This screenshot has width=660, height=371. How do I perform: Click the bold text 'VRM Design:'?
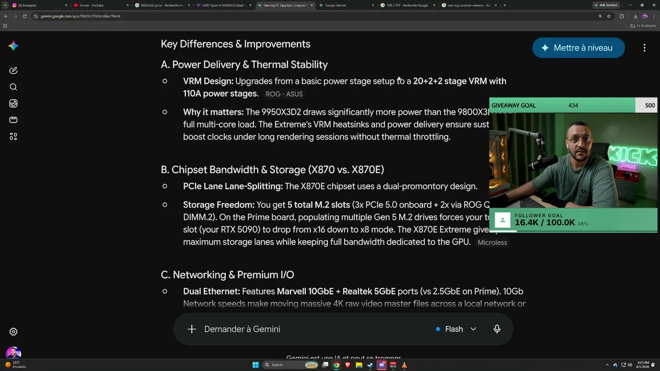208,81
